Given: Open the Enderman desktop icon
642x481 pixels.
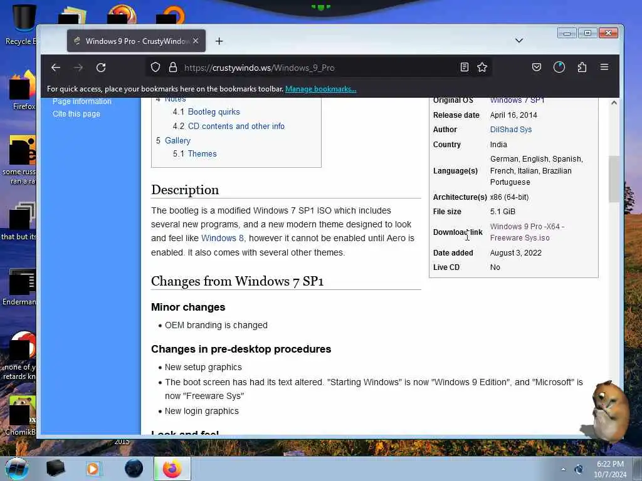Looking at the screenshot, I should 19,287.
